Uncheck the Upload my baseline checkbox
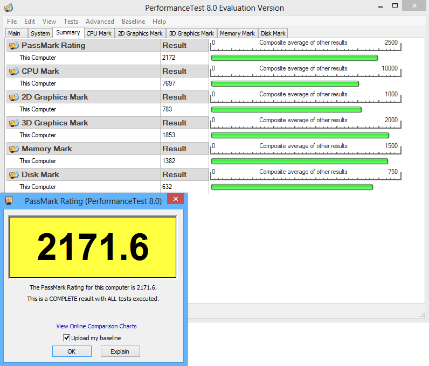Viewport: 429px width, 366px height. click(66, 338)
